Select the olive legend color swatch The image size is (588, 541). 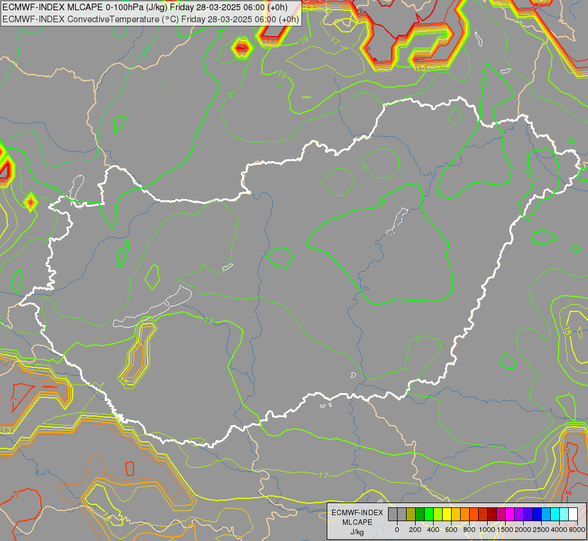[411, 514]
